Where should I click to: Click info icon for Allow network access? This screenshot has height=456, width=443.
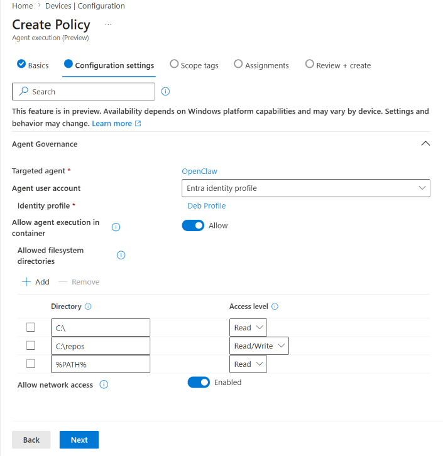coord(104,385)
